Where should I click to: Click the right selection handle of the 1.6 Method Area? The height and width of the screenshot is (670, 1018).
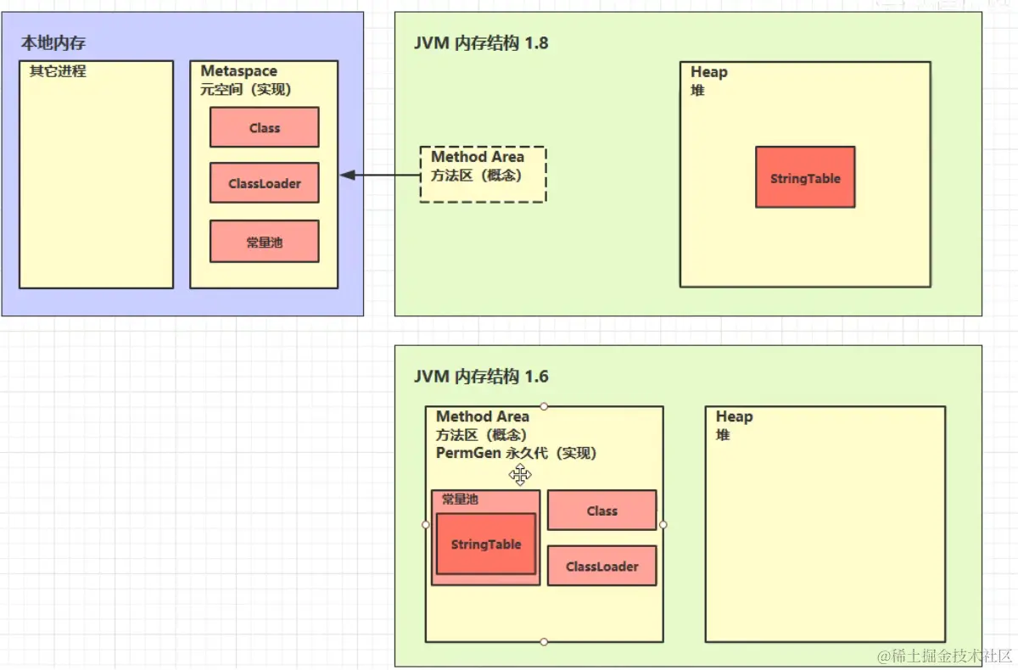coord(663,524)
